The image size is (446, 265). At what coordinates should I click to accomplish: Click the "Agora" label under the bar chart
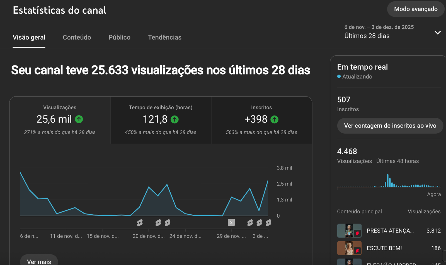(x=434, y=194)
